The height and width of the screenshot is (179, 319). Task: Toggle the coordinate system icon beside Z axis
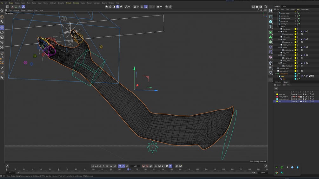pos(23,6)
